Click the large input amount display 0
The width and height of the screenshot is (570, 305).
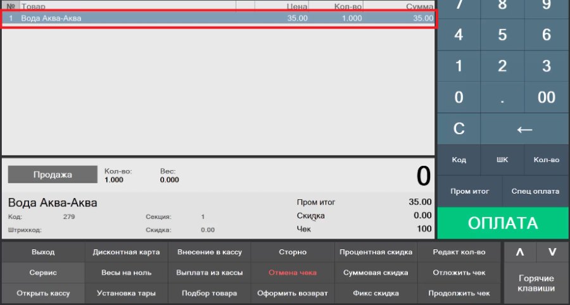coord(424,177)
